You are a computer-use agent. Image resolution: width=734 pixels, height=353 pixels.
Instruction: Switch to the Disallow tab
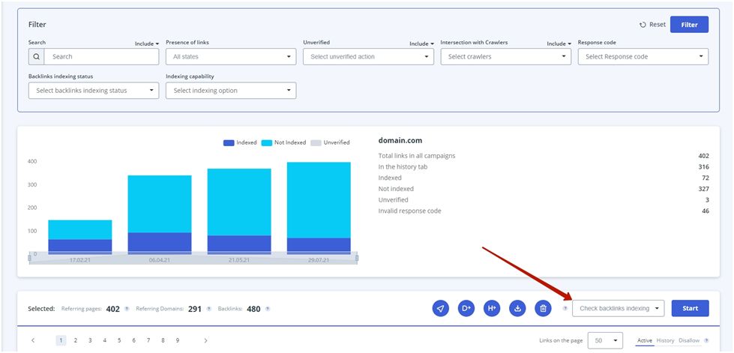pos(689,341)
